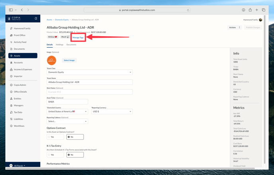Select Assets in the sidebar
274x175 pixels.
tap(23, 56)
